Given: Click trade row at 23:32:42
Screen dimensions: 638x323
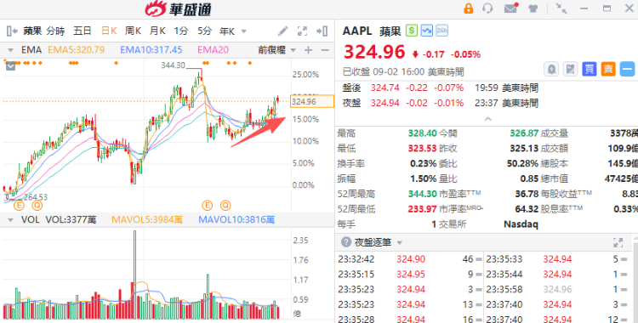Looking at the screenshot, I should click(x=410, y=259).
